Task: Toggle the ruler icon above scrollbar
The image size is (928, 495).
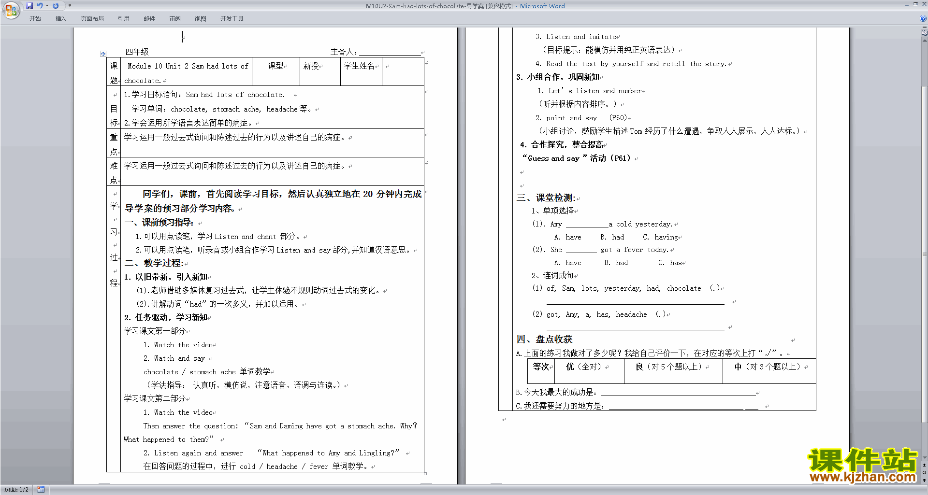Action: pyautogui.click(x=924, y=33)
